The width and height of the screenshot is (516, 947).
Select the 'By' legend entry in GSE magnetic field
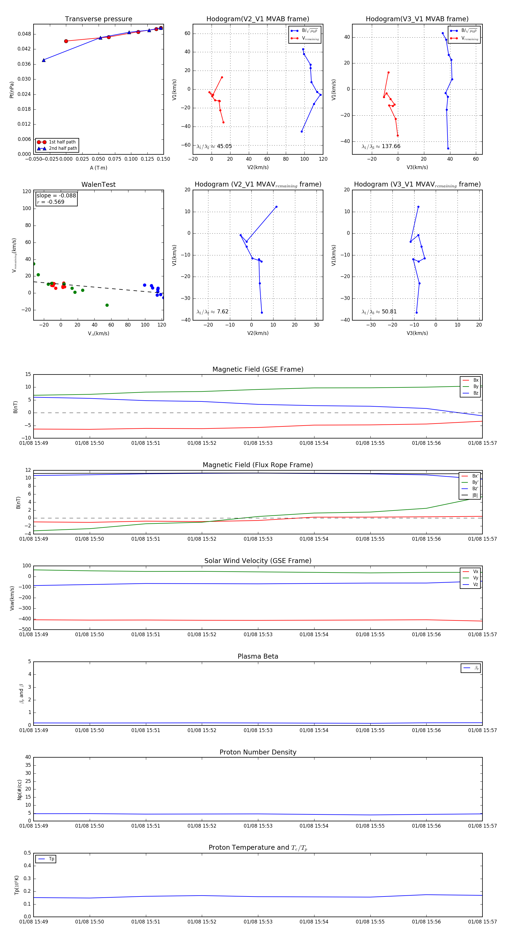click(470, 386)
